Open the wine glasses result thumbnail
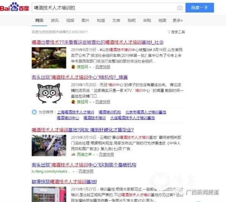This screenshot has height=202, width=226. tap(49, 58)
